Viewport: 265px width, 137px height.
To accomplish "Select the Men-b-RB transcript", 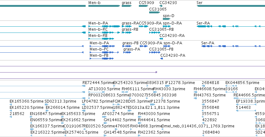I will (101, 39).
